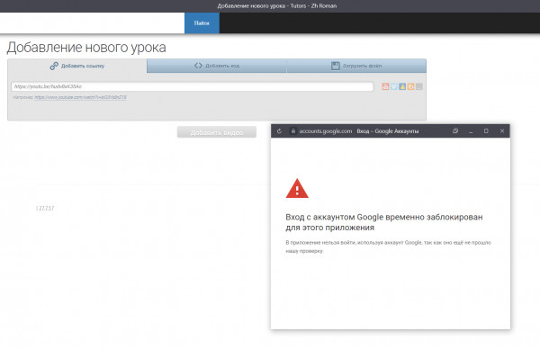Click the 'Добавить видео' button
This screenshot has height=349, width=540.
pyautogui.click(x=217, y=132)
